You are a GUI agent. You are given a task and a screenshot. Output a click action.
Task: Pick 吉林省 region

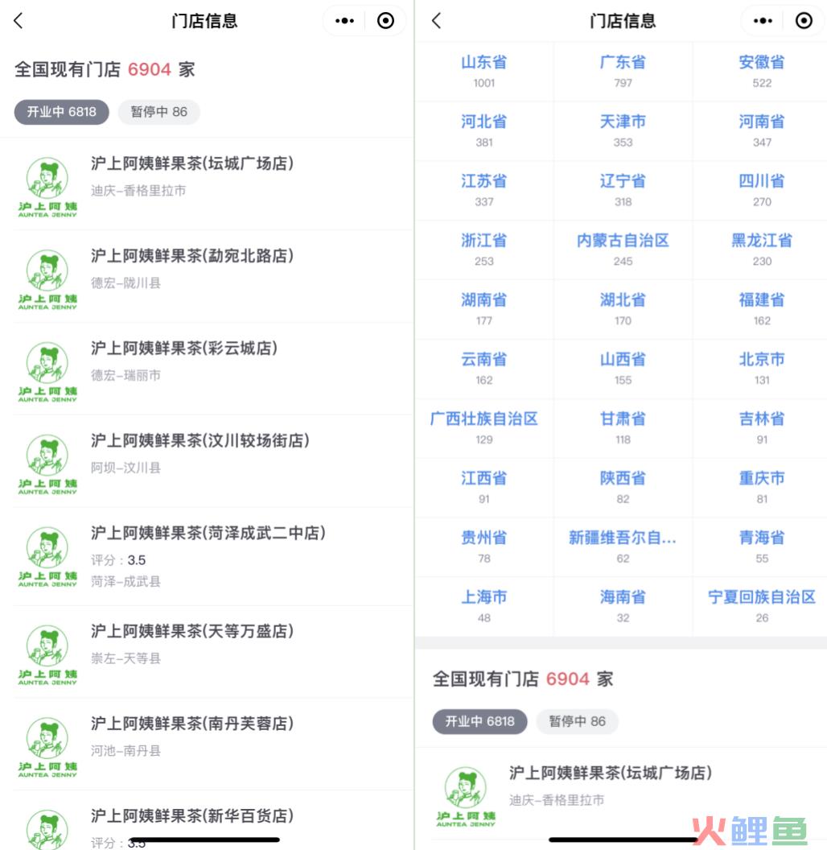761,428
